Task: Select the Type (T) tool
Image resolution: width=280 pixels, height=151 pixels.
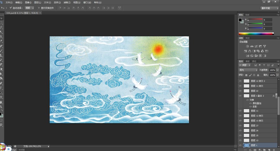Action: [1, 88]
